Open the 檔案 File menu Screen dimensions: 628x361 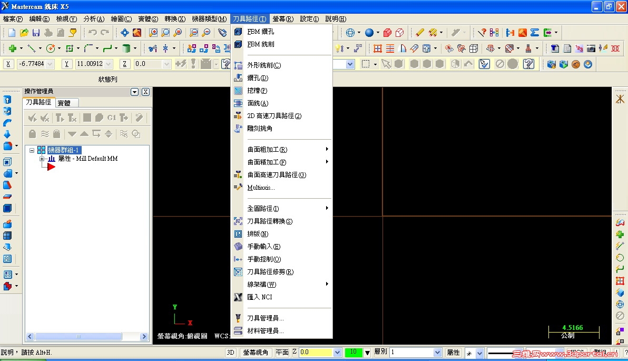pyautogui.click(x=13, y=19)
